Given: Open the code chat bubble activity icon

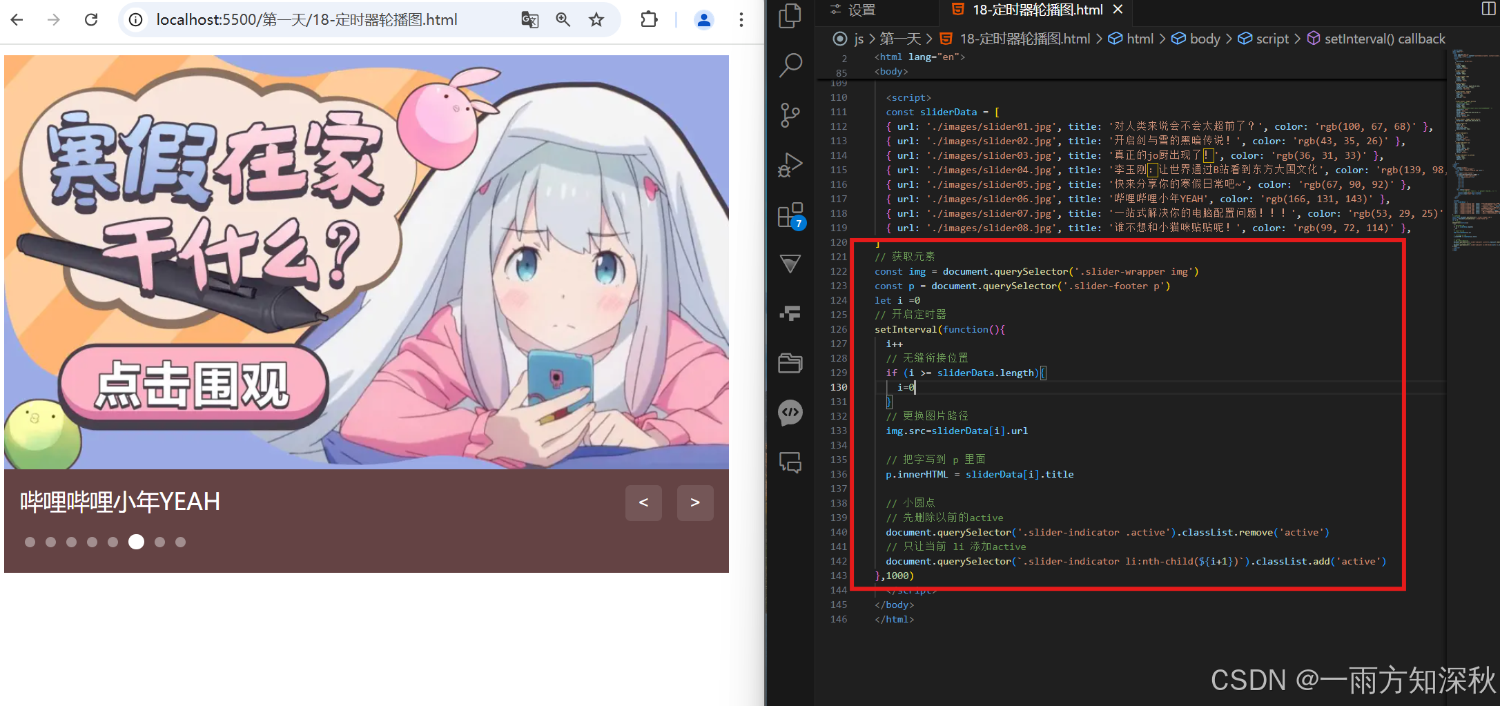Looking at the screenshot, I should click(790, 413).
